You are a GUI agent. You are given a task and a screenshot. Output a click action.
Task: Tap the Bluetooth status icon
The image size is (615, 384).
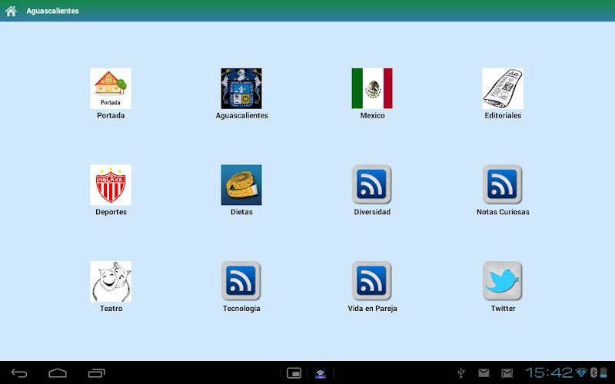[x=593, y=372]
